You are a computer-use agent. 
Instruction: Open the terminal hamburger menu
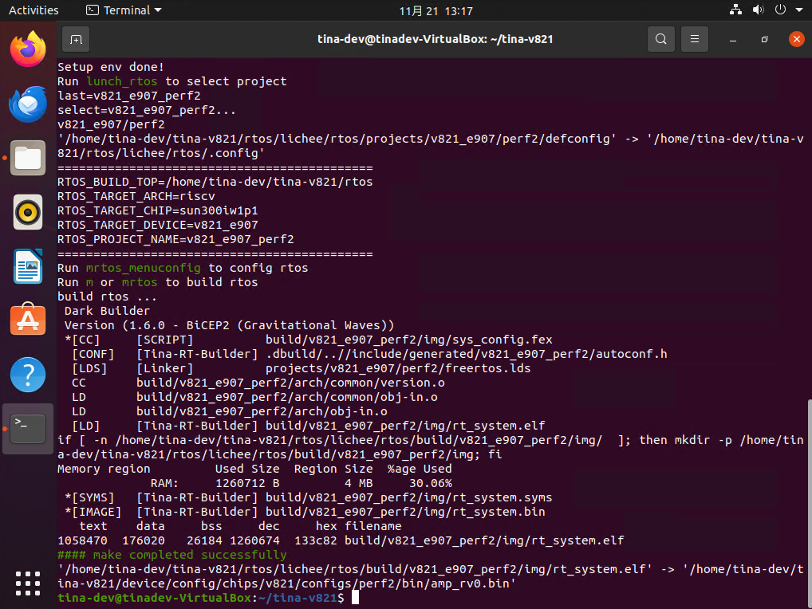click(695, 39)
